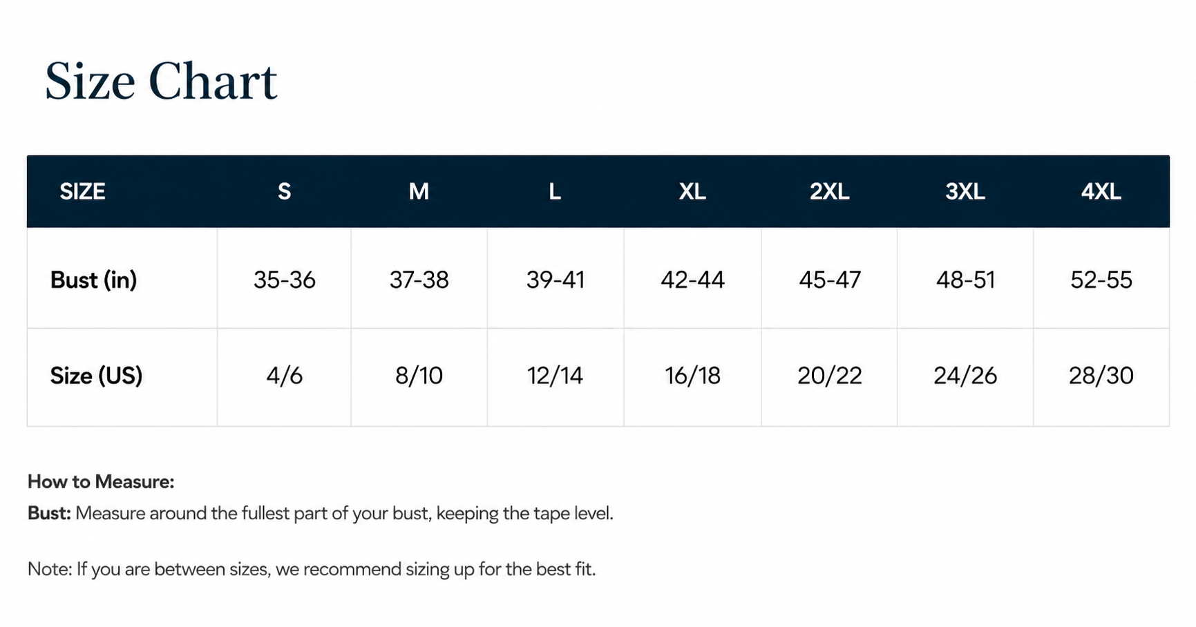This screenshot has height=627, width=1196.
Task: Click the Size Chart heading
Action: (x=161, y=81)
